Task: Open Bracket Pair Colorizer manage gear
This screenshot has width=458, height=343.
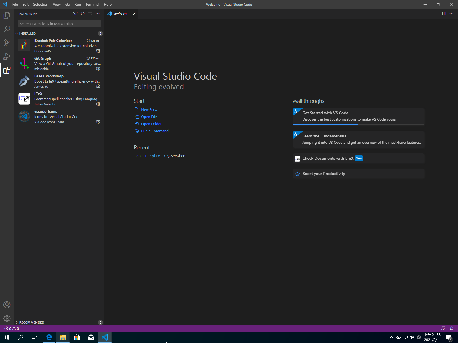Action: 98,51
